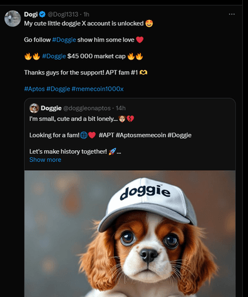Click #Doggie in the 'Go follow' line
The image size is (248, 297).
[64, 40]
